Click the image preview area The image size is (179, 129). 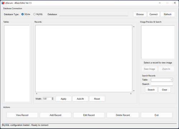click(x=158, y=42)
